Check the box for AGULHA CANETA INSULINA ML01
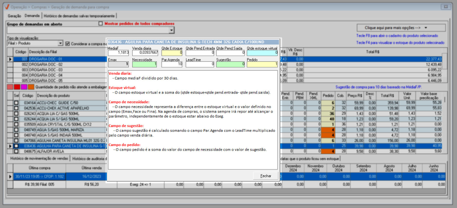The width and height of the screenshot is (457, 208). coord(16,140)
